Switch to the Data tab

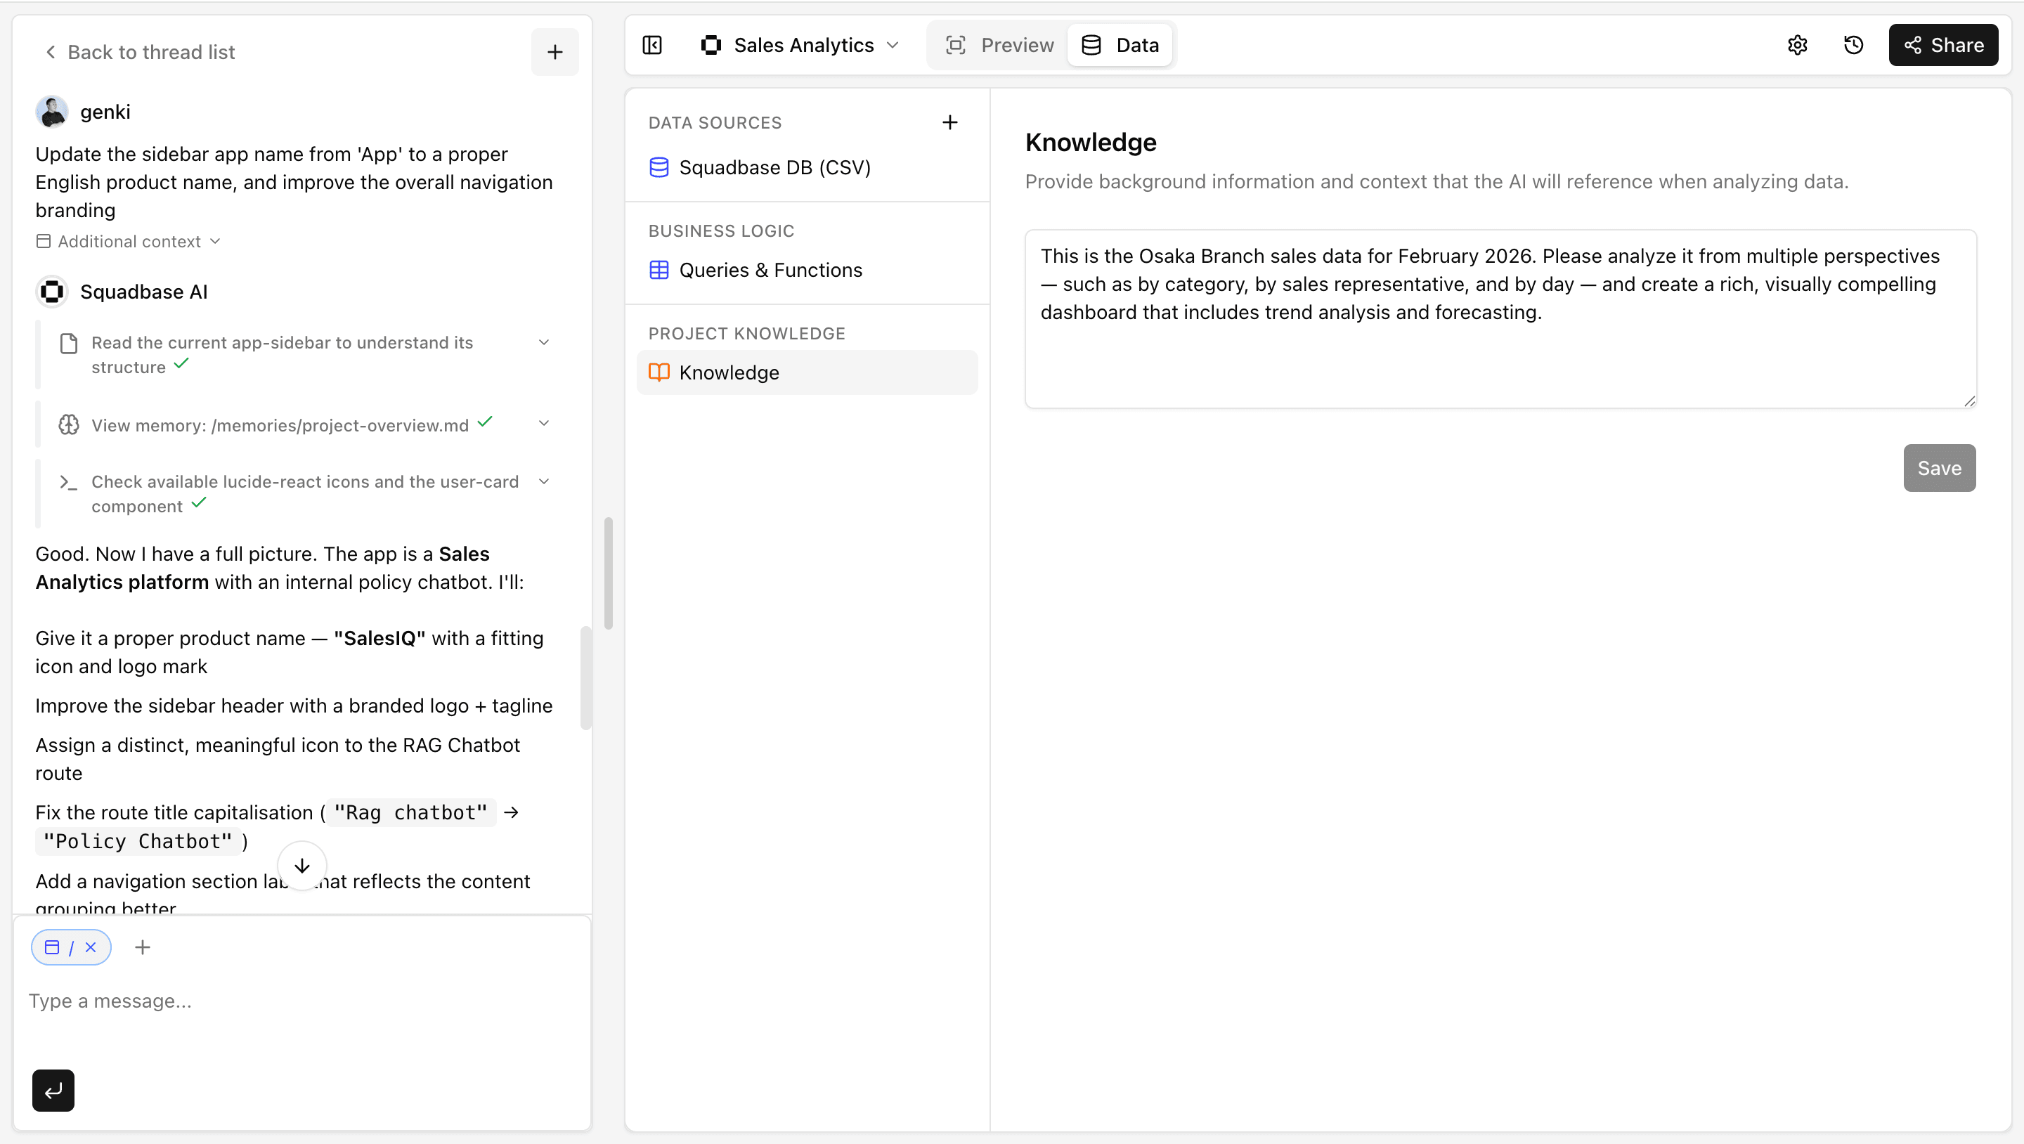1120,45
